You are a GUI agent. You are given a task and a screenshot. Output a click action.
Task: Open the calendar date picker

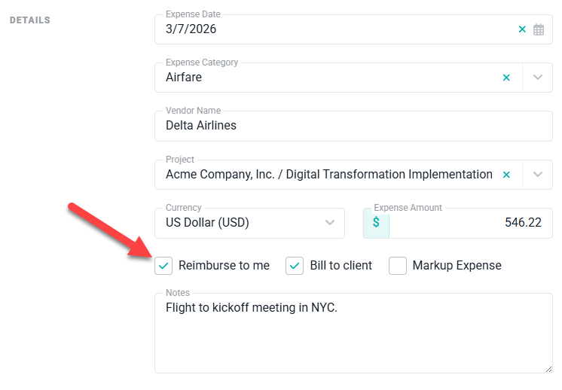(539, 30)
